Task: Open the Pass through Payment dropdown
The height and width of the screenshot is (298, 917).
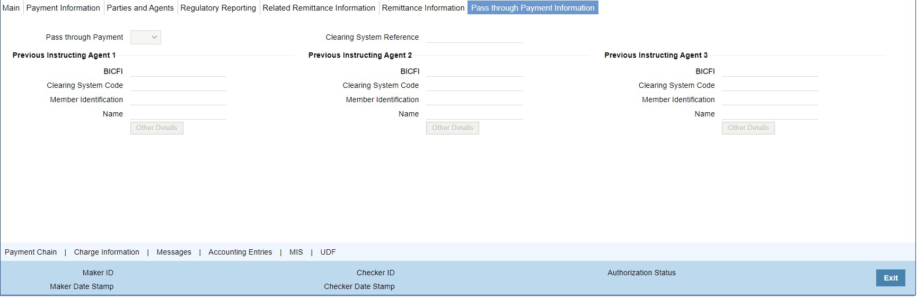Action: [146, 37]
